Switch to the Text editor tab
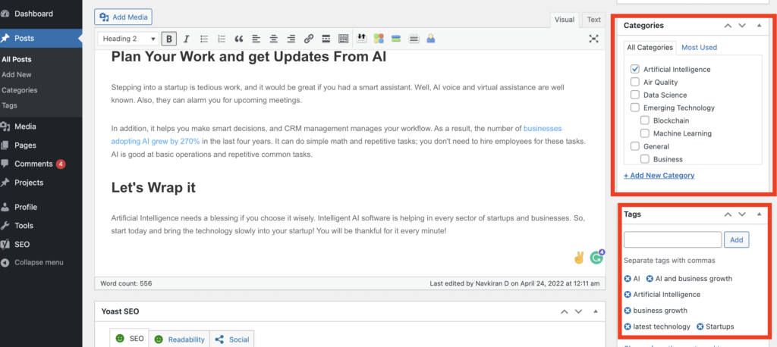 point(593,20)
